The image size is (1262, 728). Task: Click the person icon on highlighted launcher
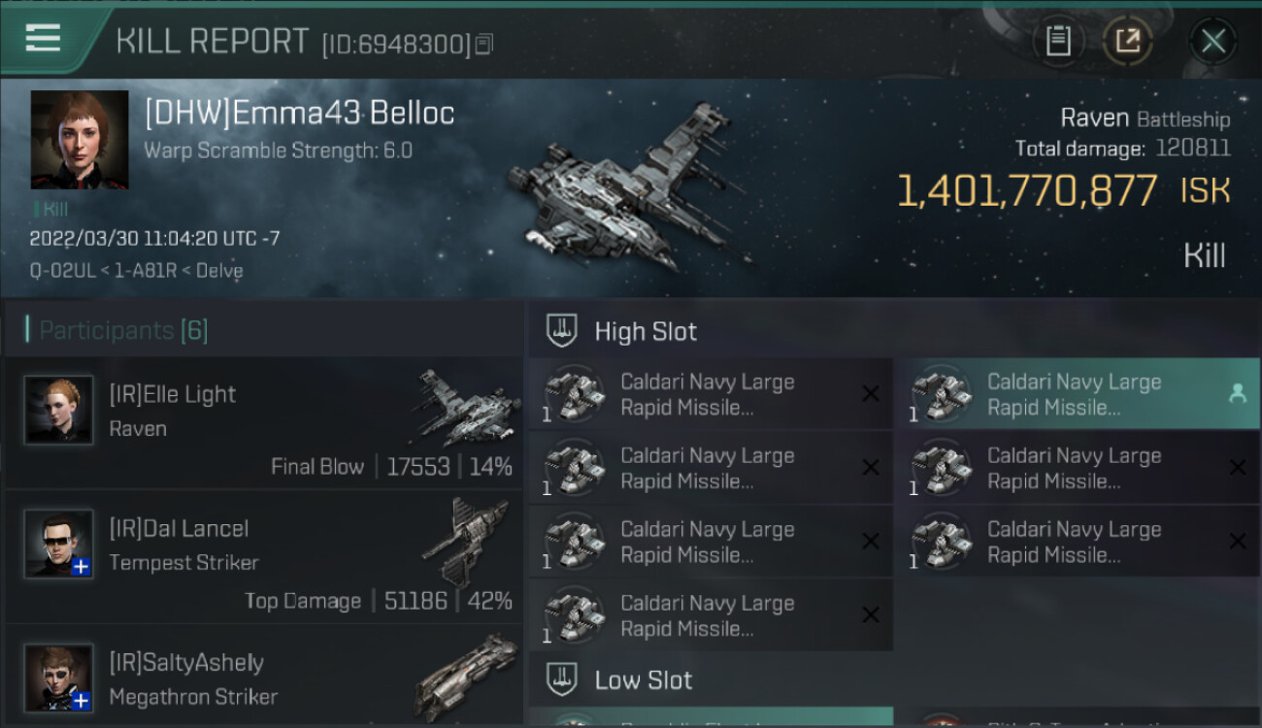click(x=1237, y=393)
